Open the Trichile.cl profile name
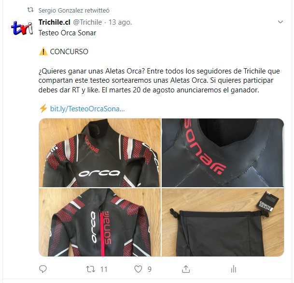 55,22
